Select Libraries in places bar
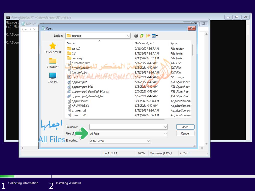255x191 pixels. coord(53,63)
